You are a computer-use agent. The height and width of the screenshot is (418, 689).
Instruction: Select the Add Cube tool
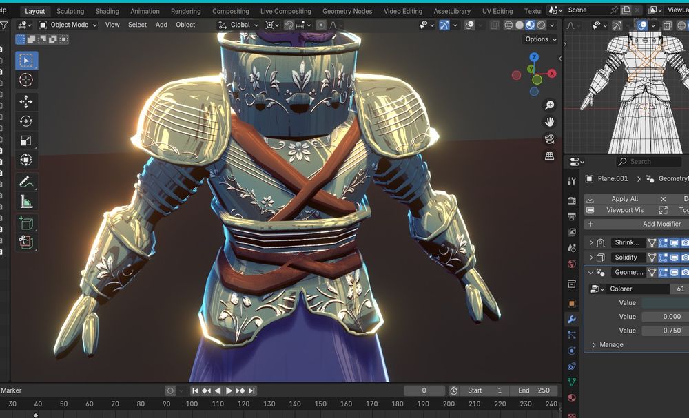pyautogui.click(x=26, y=223)
